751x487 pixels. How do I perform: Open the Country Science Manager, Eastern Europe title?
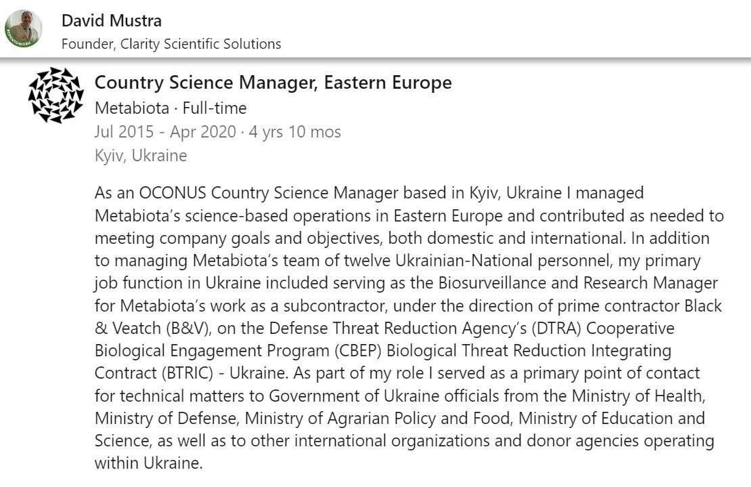coord(273,83)
